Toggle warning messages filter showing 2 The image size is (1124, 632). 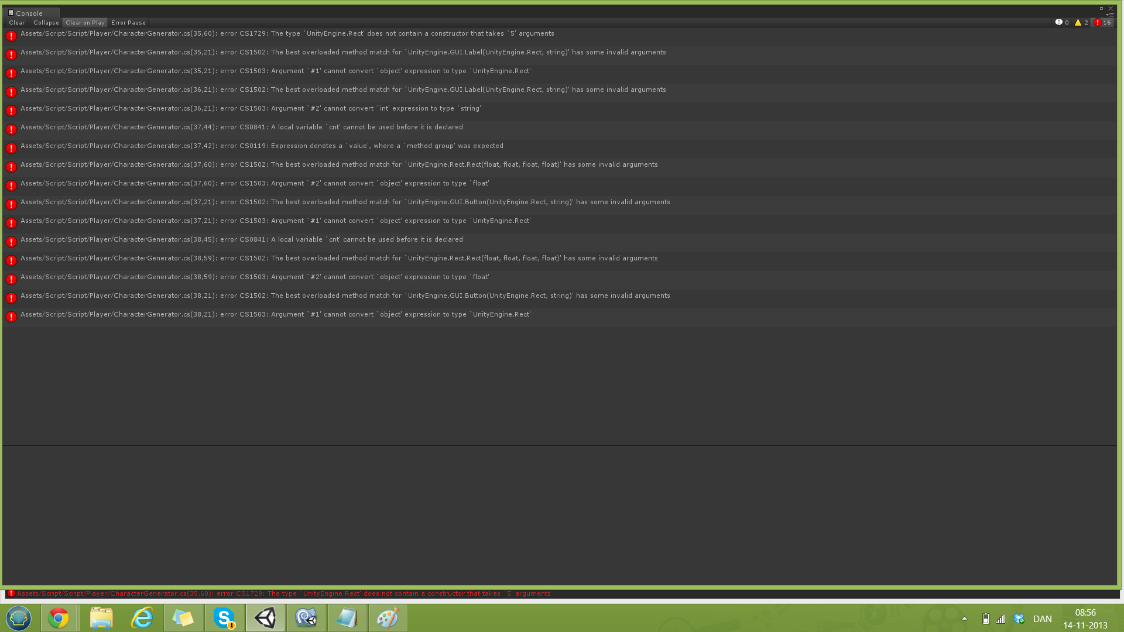[x=1081, y=22]
